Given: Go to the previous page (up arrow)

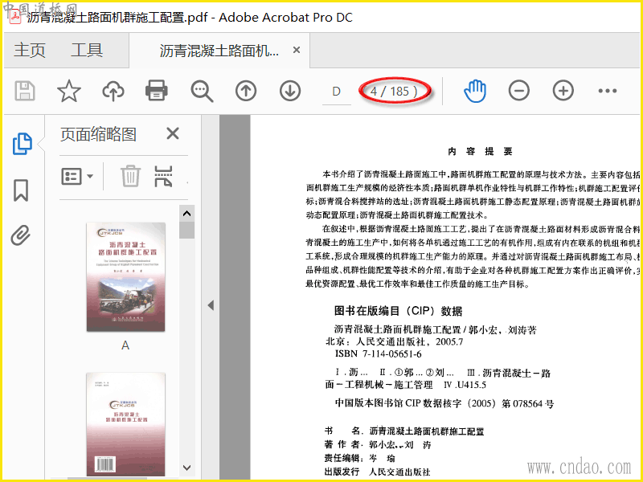Looking at the screenshot, I should pos(246,91).
